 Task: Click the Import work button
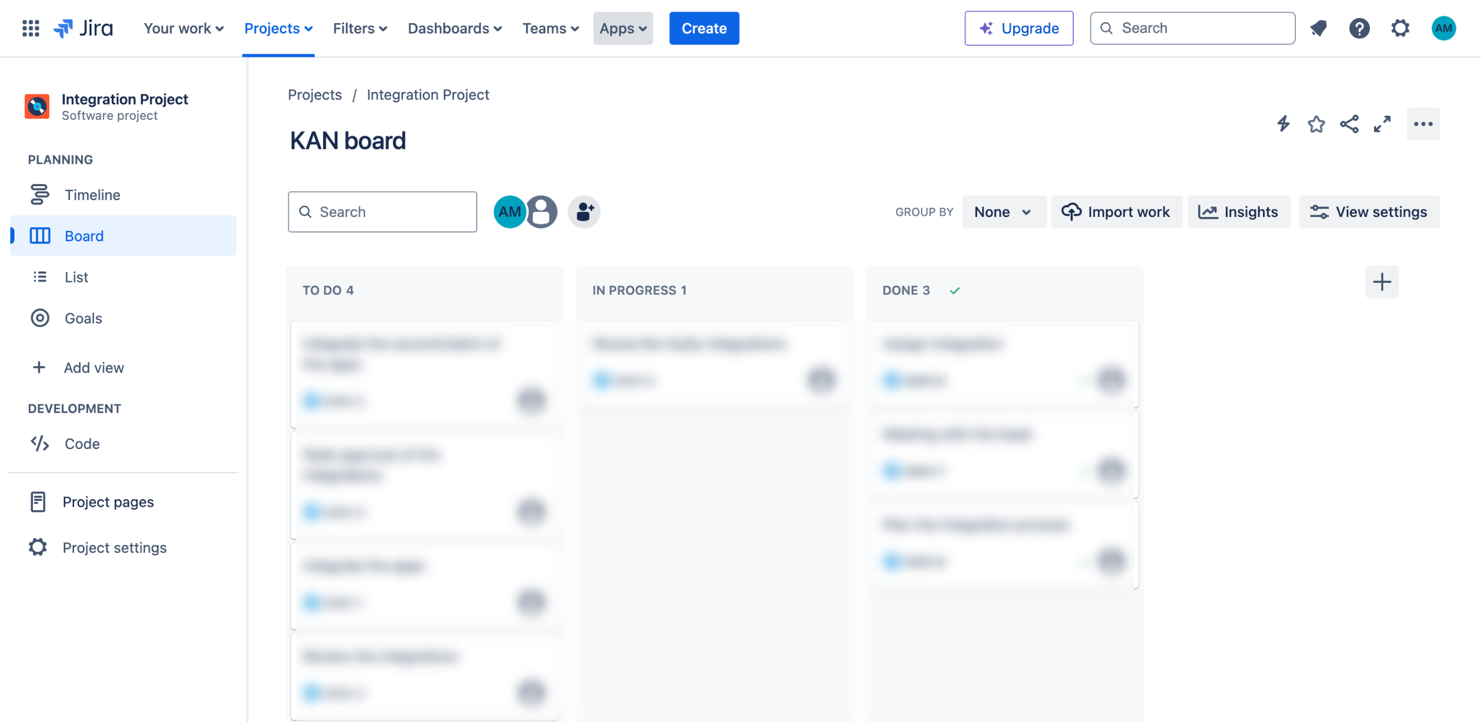click(1116, 212)
